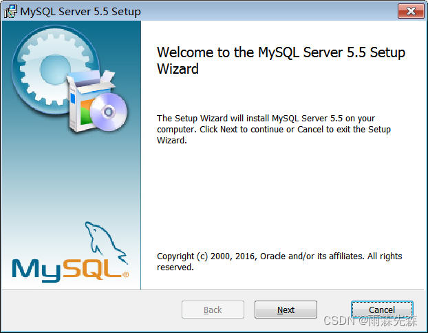Click the Next button
This screenshot has height=333, width=428.
tap(286, 310)
